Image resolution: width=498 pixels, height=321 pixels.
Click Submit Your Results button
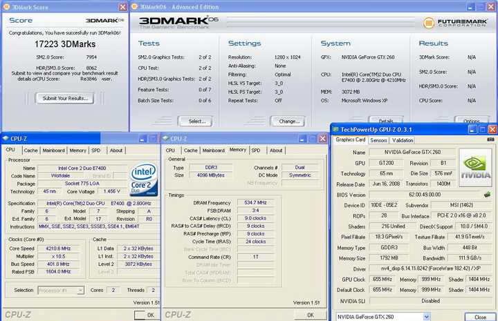65,98
